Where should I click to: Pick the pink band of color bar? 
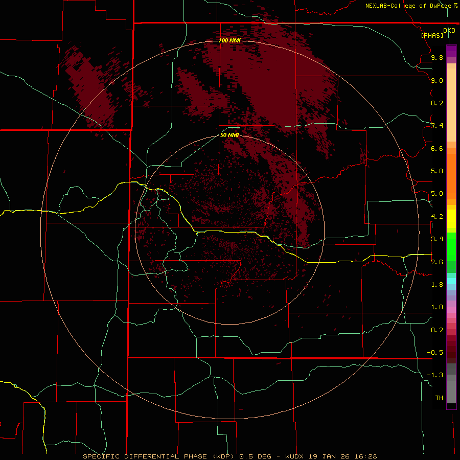(451, 310)
